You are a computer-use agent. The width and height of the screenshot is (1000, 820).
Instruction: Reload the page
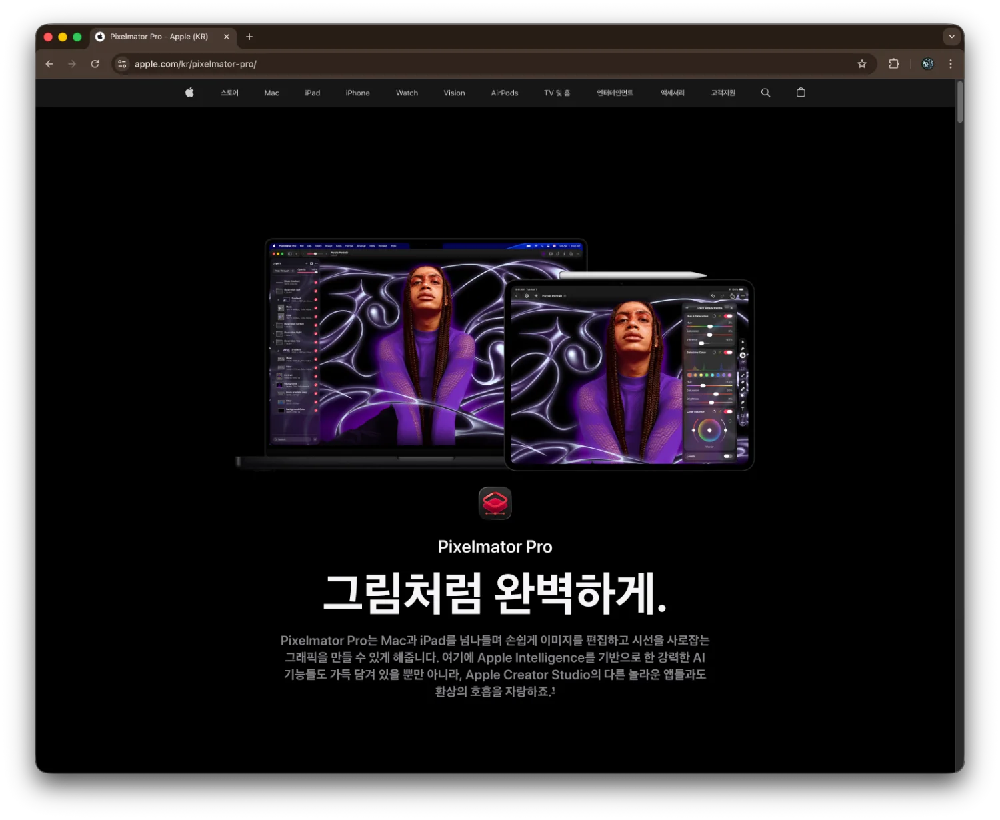tap(95, 64)
